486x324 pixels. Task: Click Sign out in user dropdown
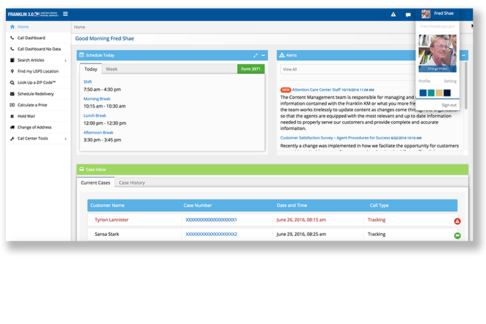pyautogui.click(x=449, y=105)
